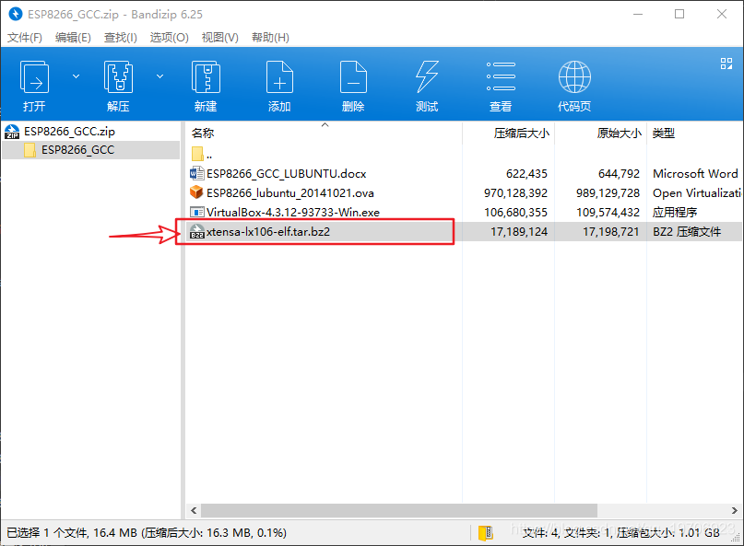Click the horizontal scrollbar right arrow
Screen dimensions: 744x546
[735, 510]
